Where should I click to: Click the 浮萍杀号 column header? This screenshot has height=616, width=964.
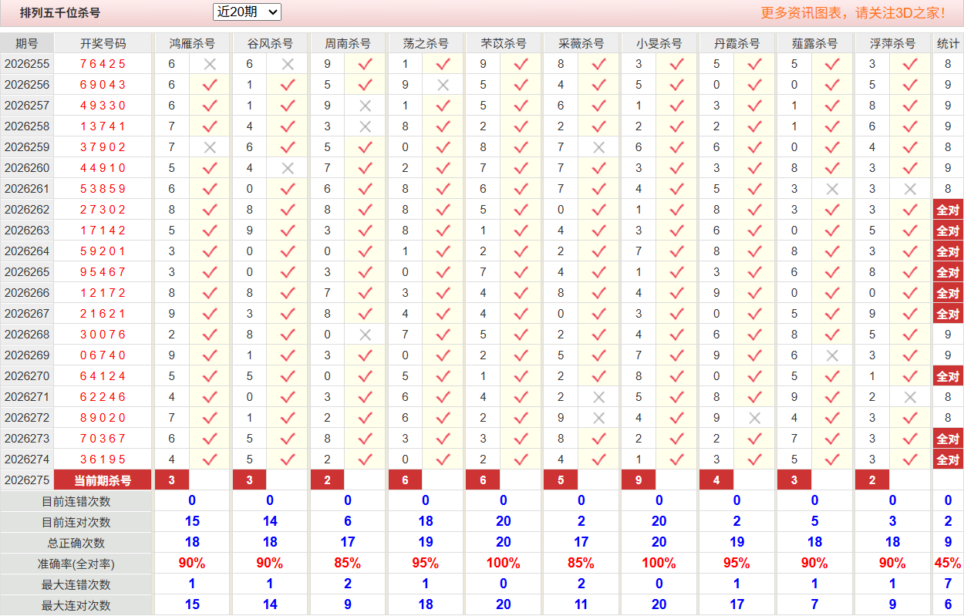click(893, 43)
